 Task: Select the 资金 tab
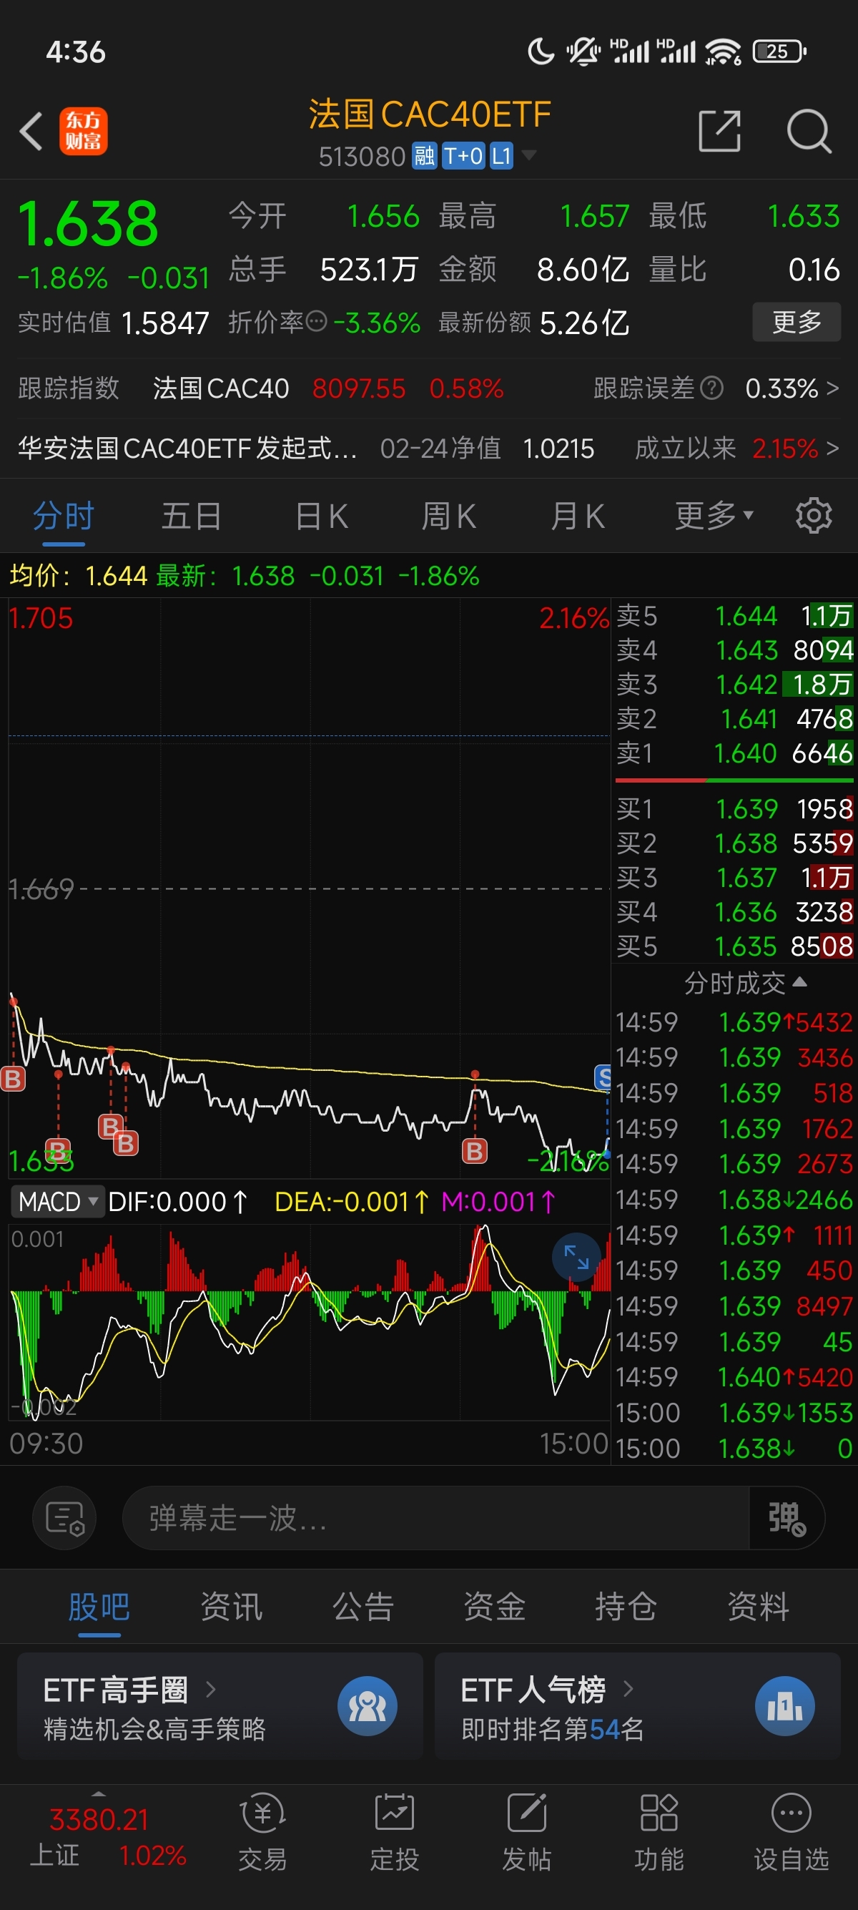pos(494,1607)
